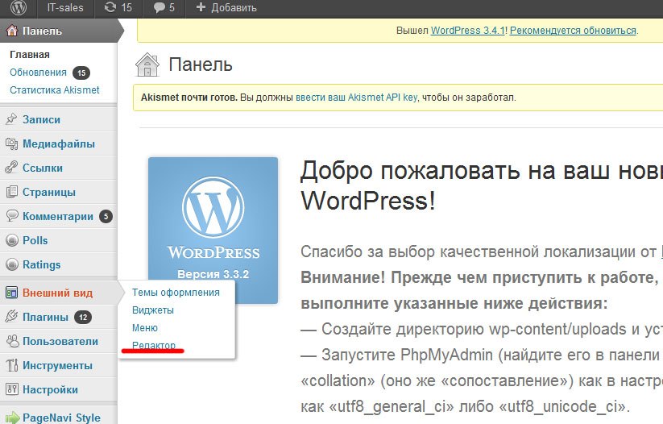Click the 12 badge next to Плагины
This screenshot has width=663, height=424.
coord(83,318)
